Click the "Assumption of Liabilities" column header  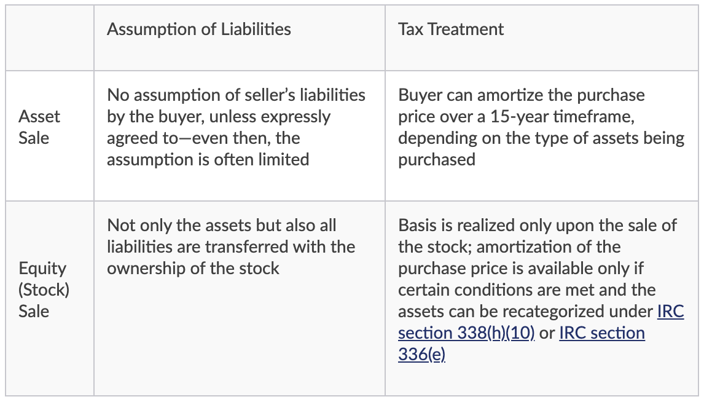pos(198,29)
